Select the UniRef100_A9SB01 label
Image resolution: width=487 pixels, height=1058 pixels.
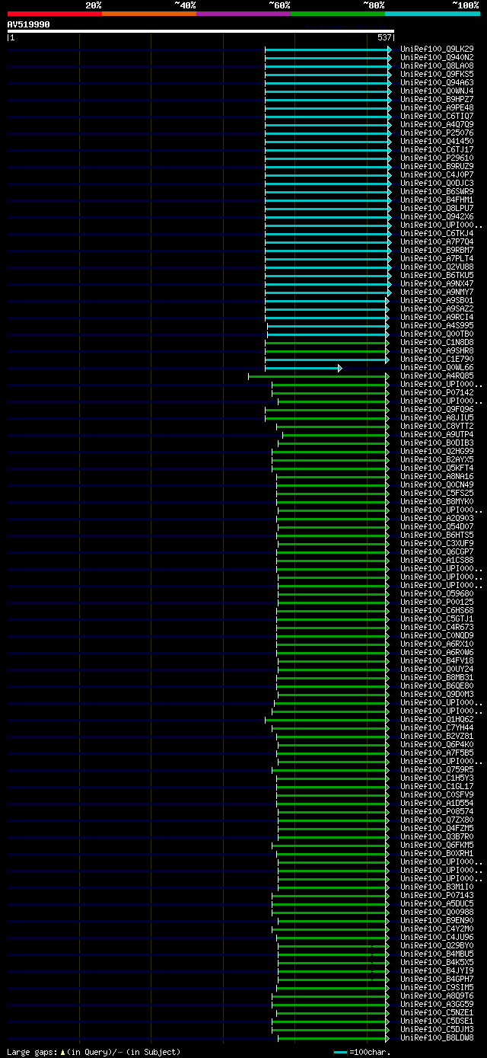click(x=437, y=300)
